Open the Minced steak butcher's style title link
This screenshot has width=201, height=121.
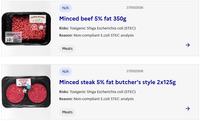117,82
